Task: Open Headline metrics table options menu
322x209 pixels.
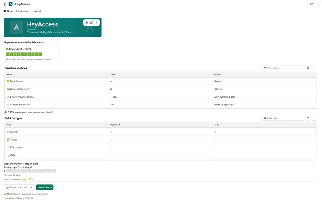Action: click(314, 68)
